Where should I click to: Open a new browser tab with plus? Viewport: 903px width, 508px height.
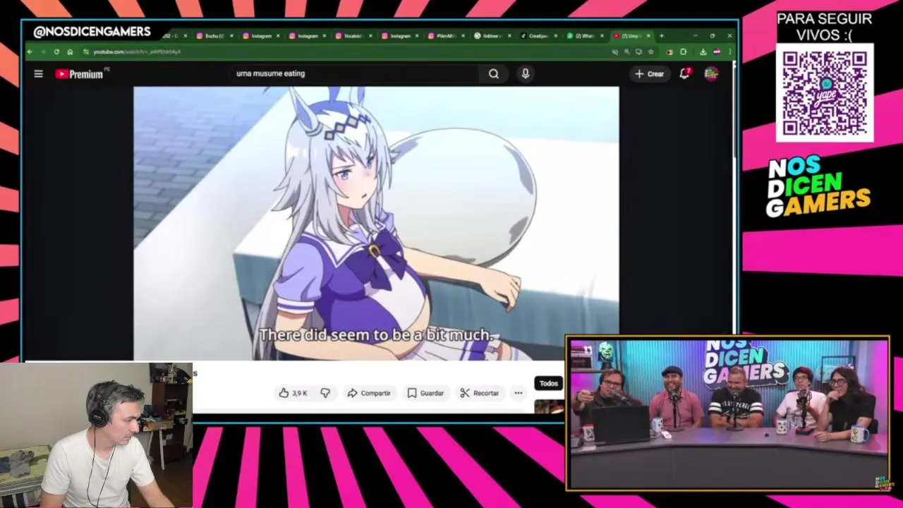click(x=662, y=36)
